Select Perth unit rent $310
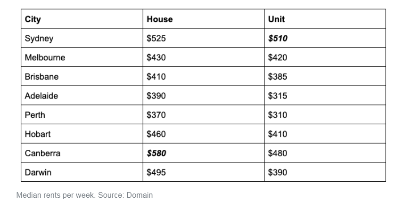 pyautogui.click(x=277, y=115)
